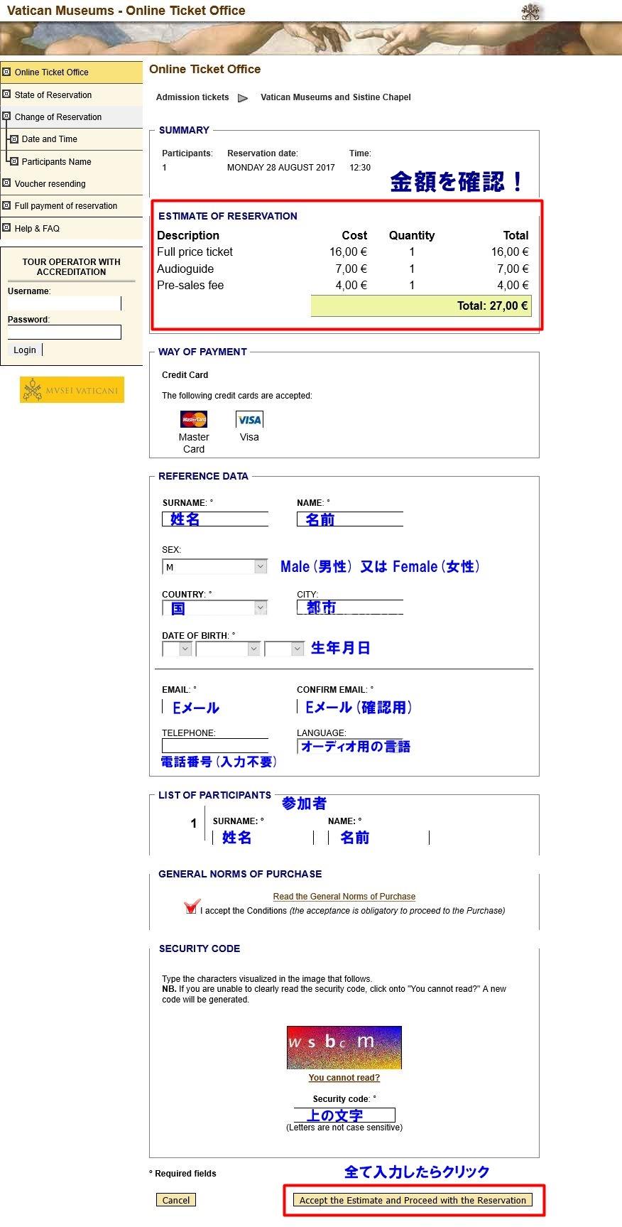This screenshot has height=1227, width=622.
Task: Click the Email input field
Action: [x=215, y=707]
